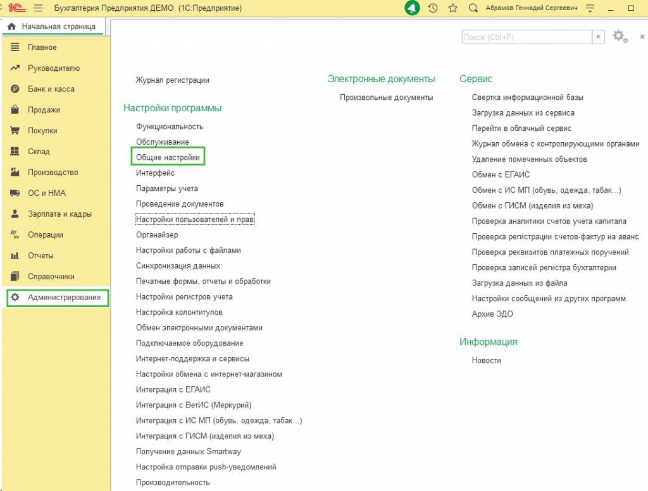The width and height of the screenshot is (648, 491).
Task: Open the Главное section
Action: click(42, 47)
